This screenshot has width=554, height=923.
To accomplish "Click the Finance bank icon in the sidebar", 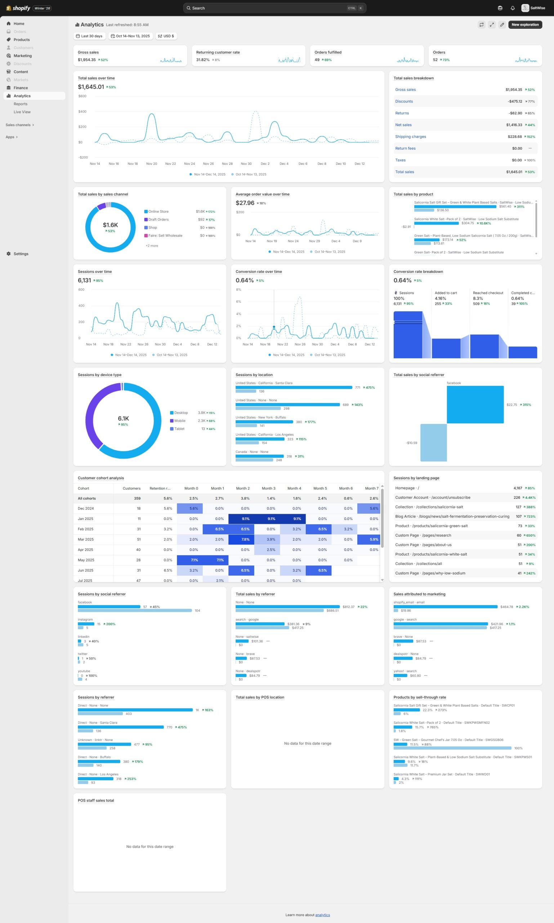I will 9,88.
